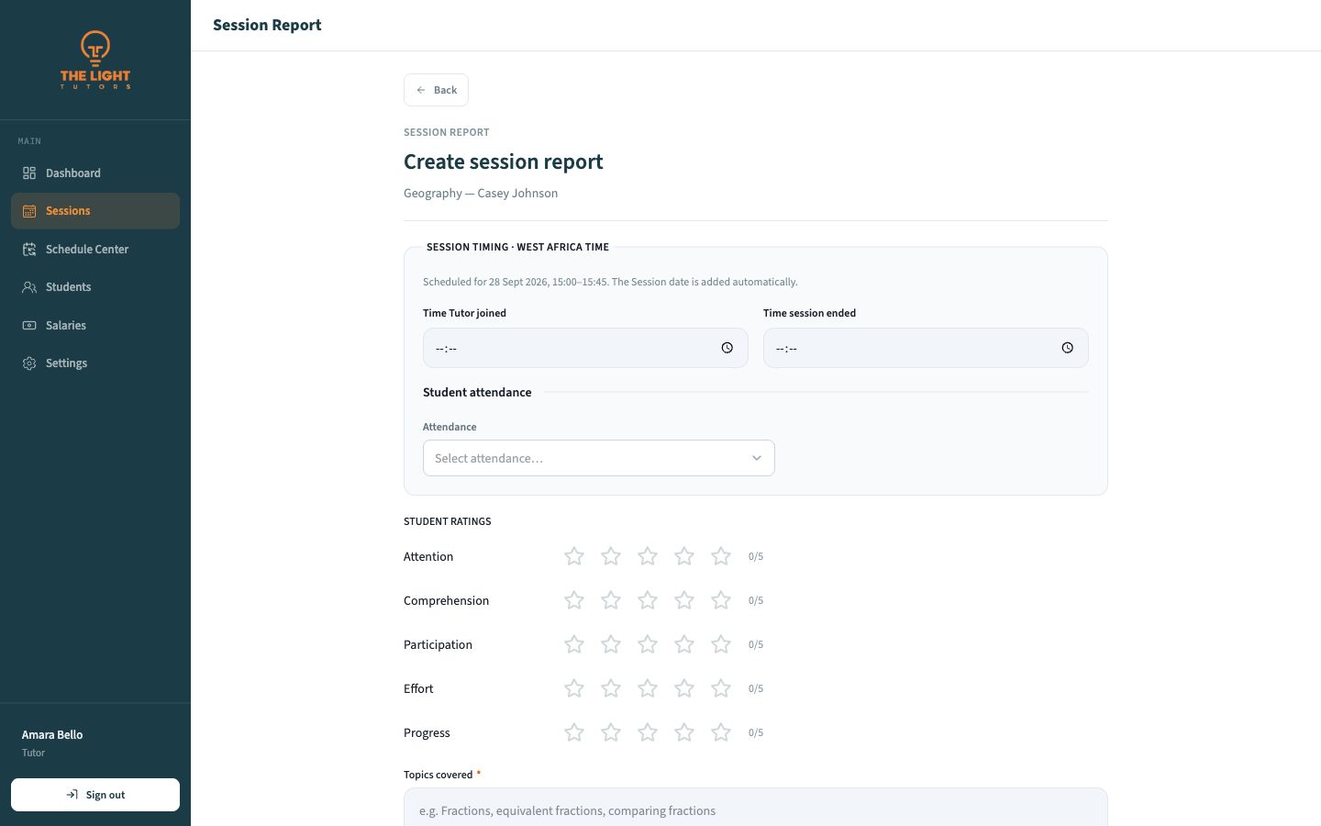The height and width of the screenshot is (826, 1321).
Task: Click the Attention 0/5 score text
Action: 756,556
